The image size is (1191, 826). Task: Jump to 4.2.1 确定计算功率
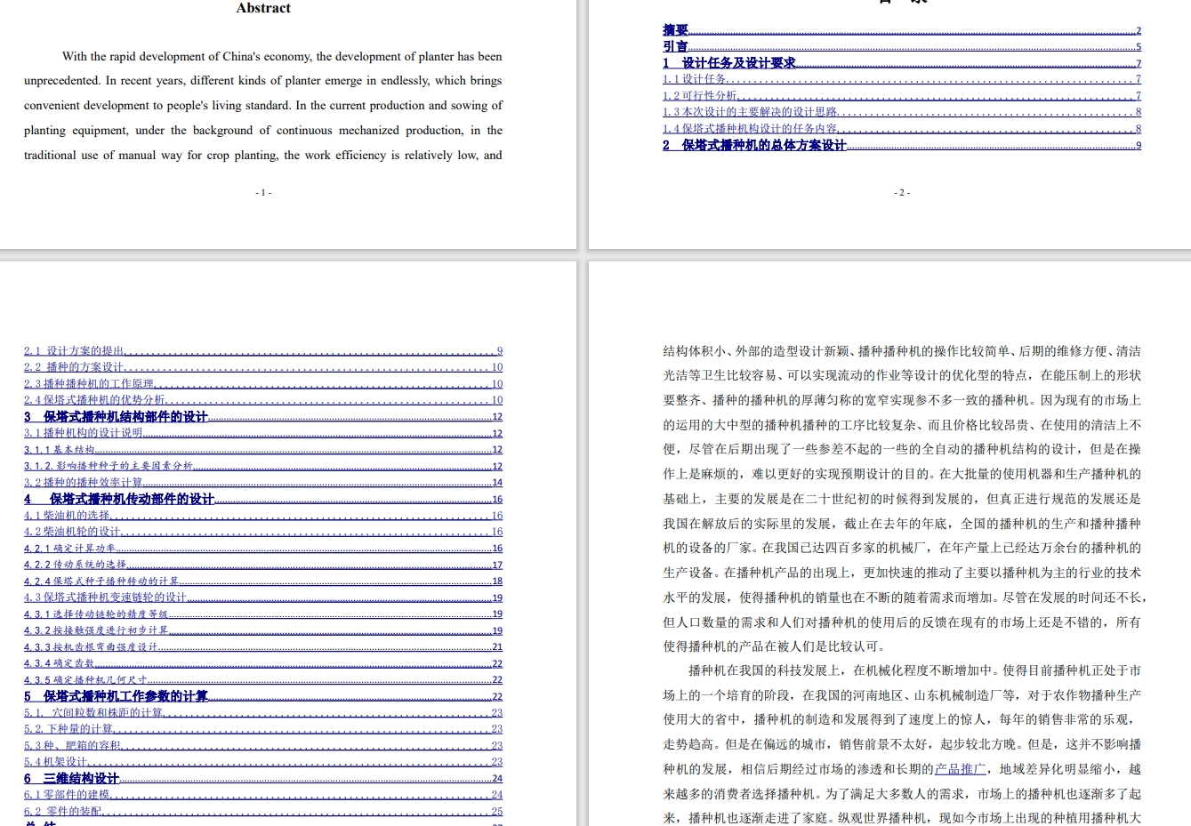pyautogui.click(x=263, y=549)
